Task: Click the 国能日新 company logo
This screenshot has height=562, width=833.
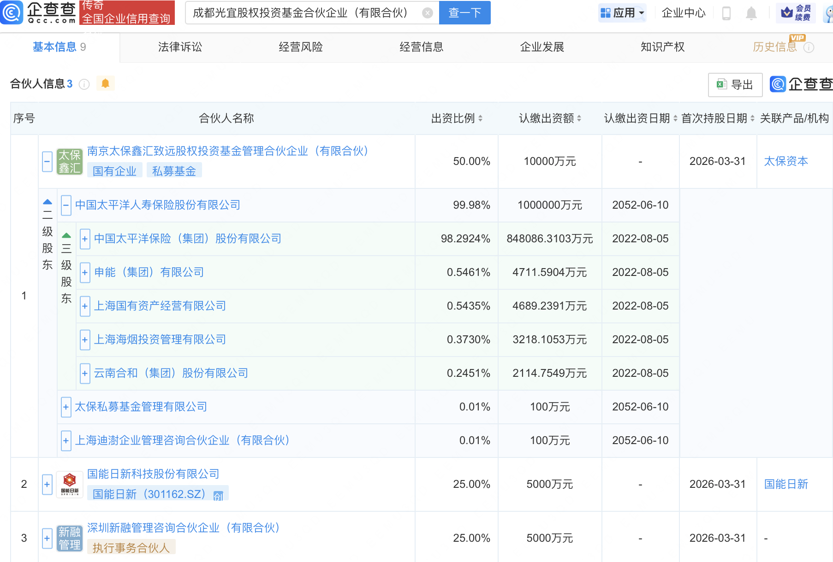Action: 70,484
